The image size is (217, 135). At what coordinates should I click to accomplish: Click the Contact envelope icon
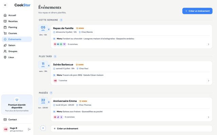[5, 119]
